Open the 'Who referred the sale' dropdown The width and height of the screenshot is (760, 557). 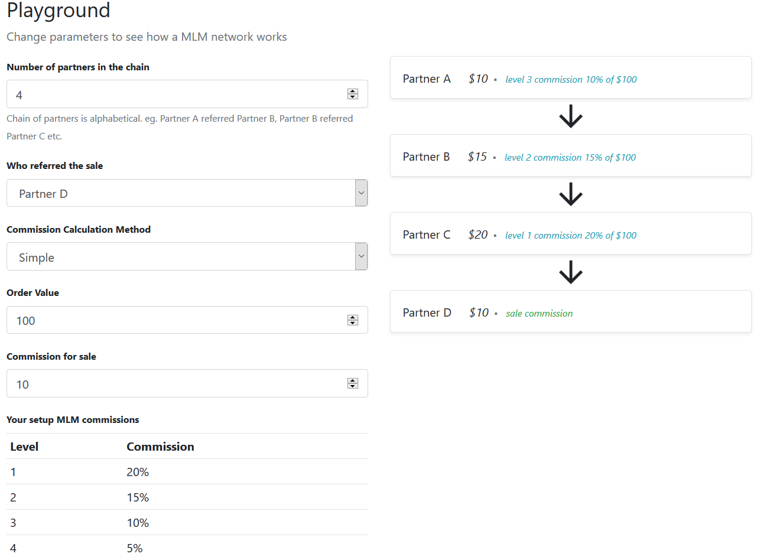(x=187, y=193)
